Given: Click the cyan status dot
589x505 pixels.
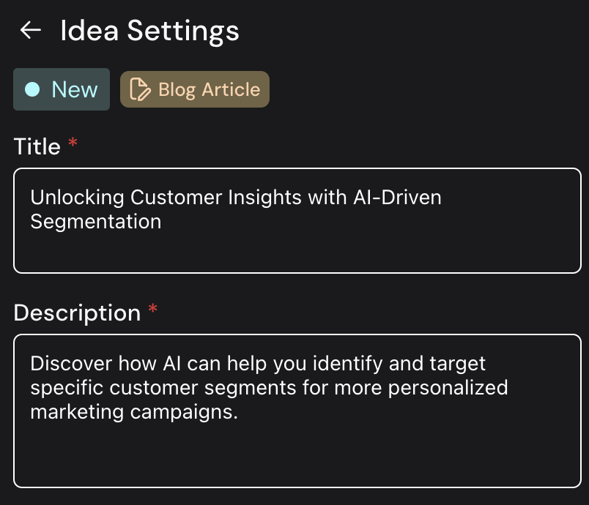Looking at the screenshot, I should point(32,89).
